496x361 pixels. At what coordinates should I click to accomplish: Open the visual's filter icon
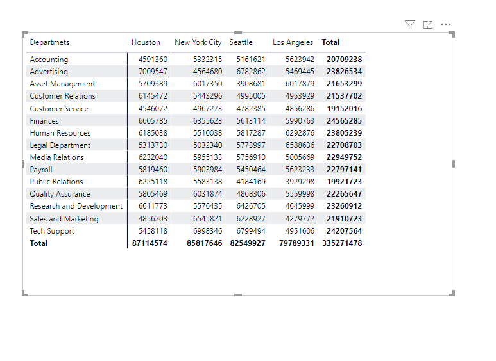tap(410, 24)
